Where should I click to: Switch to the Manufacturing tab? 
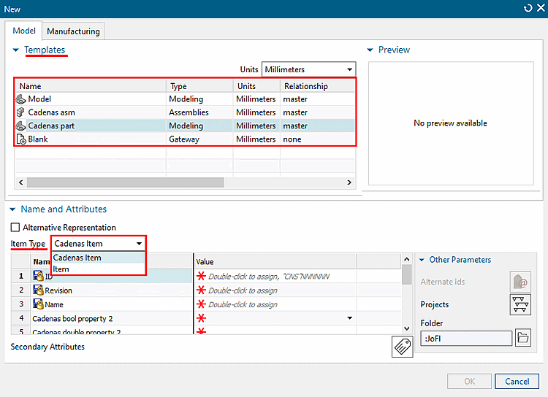[73, 31]
